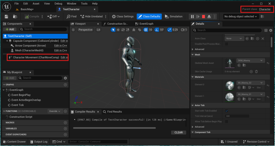Add a new variable
Screen dimensions: 275x146
(x=65, y=129)
